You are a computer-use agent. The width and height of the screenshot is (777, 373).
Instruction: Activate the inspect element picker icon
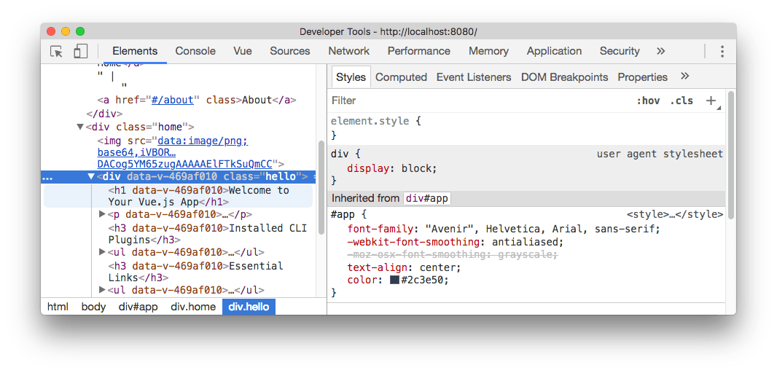[56, 51]
